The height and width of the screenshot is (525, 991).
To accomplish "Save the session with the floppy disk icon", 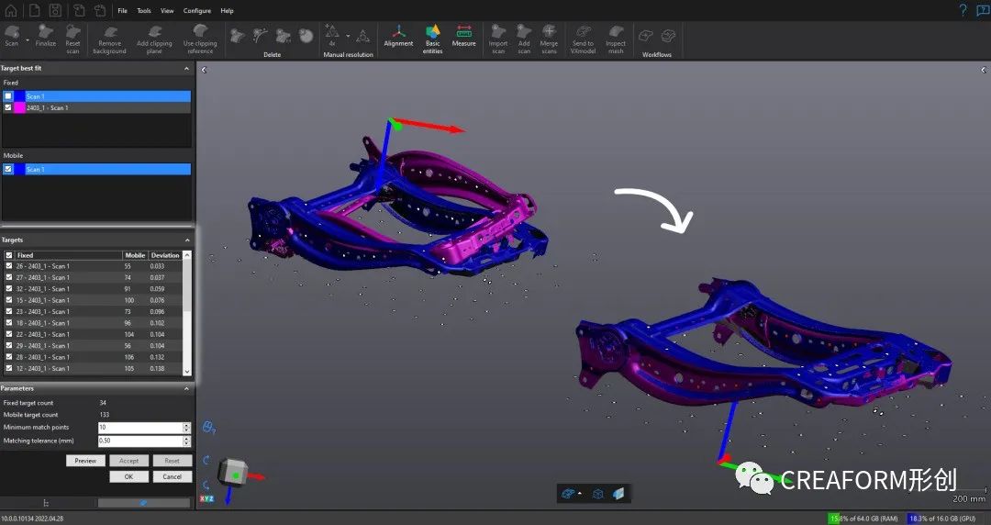I will (x=55, y=10).
